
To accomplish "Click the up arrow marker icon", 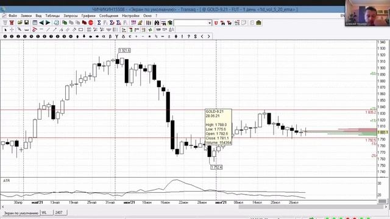I will [x=77, y=36].
